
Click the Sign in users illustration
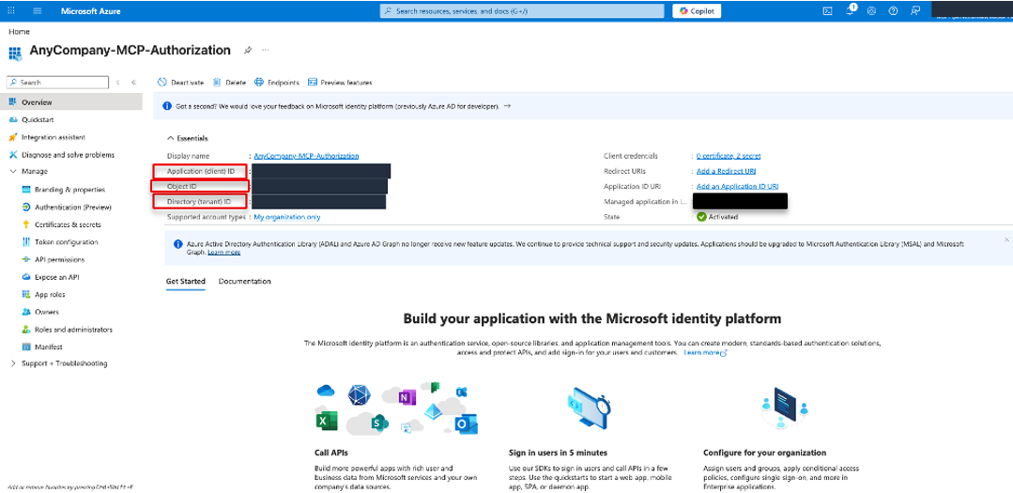pos(588,408)
